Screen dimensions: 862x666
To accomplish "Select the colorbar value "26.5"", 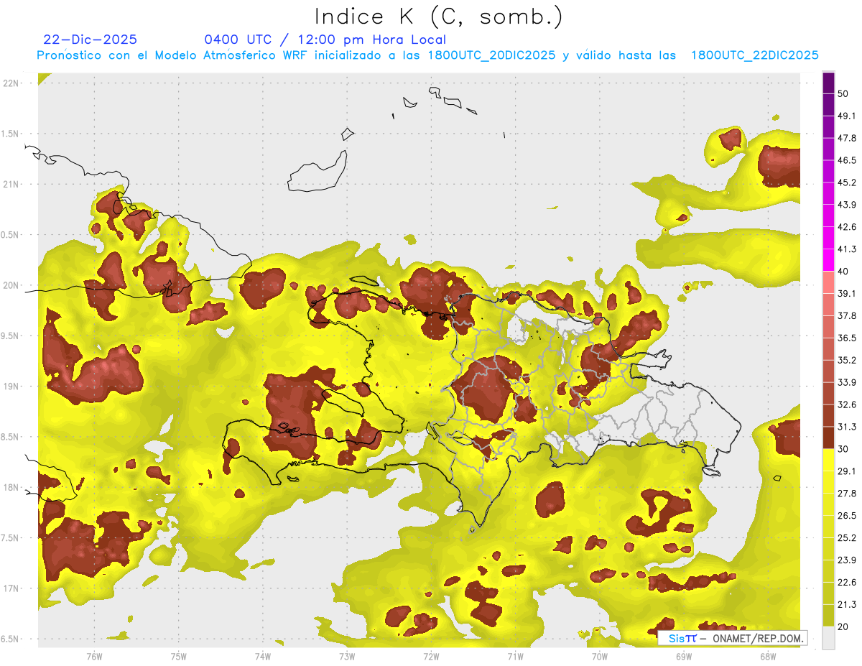I will pyautogui.click(x=846, y=516).
